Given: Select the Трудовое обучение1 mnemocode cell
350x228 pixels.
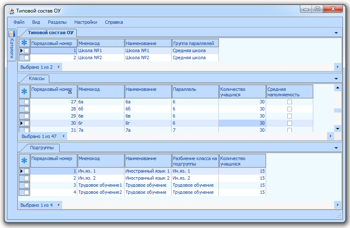Looking at the screenshot, I should click(101, 185).
